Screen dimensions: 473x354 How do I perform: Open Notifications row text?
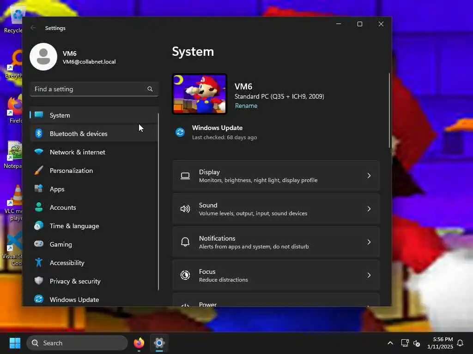pyautogui.click(x=254, y=242)
